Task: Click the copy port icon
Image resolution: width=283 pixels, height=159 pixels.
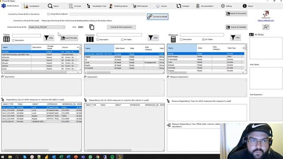Action: click(x=92, y=27)
